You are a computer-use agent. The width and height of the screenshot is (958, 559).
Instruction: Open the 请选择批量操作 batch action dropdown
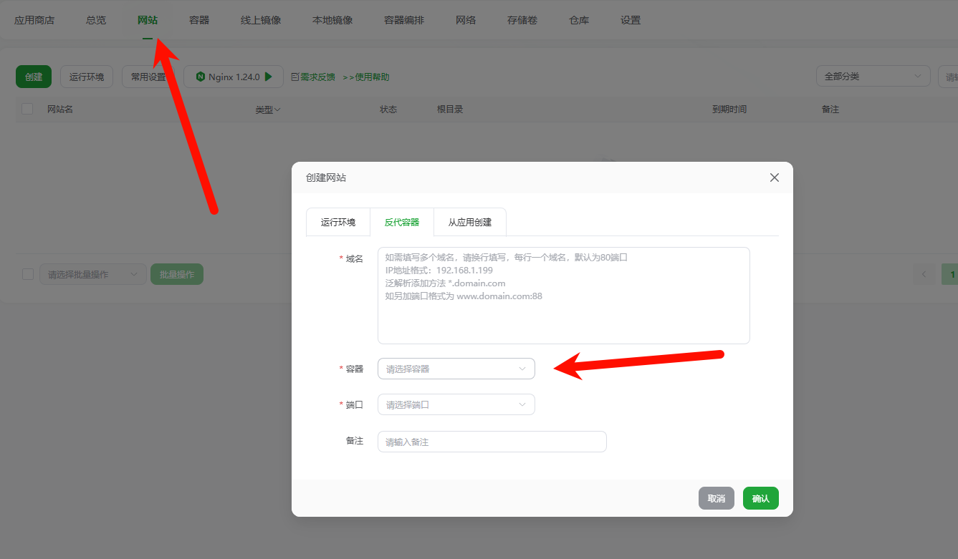click(92, 274)
